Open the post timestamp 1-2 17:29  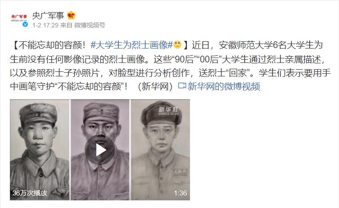point(45,25)
